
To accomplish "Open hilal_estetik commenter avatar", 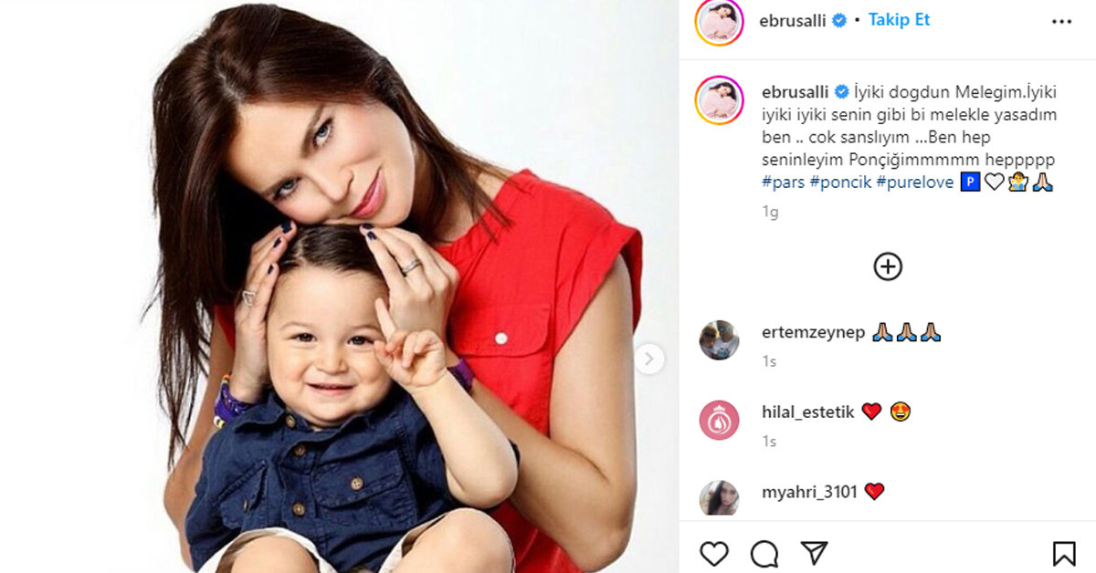I will (x=719, y=421).
